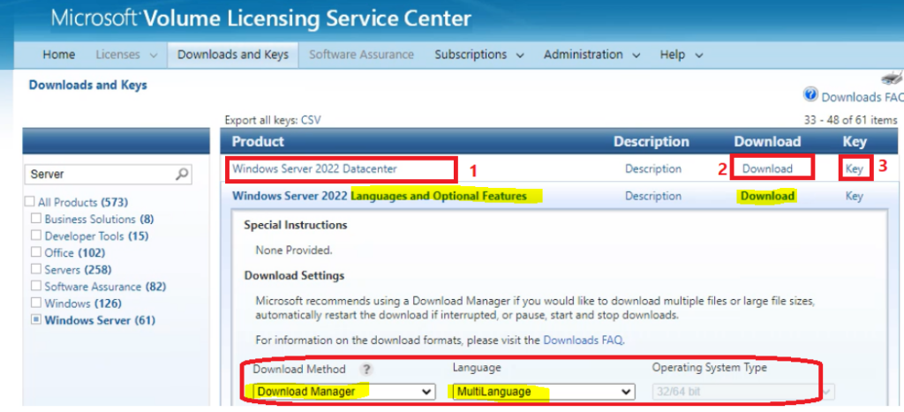Click Key for Languages and Optional Features
The image size is (904, 412).
[x=855, y=196]
